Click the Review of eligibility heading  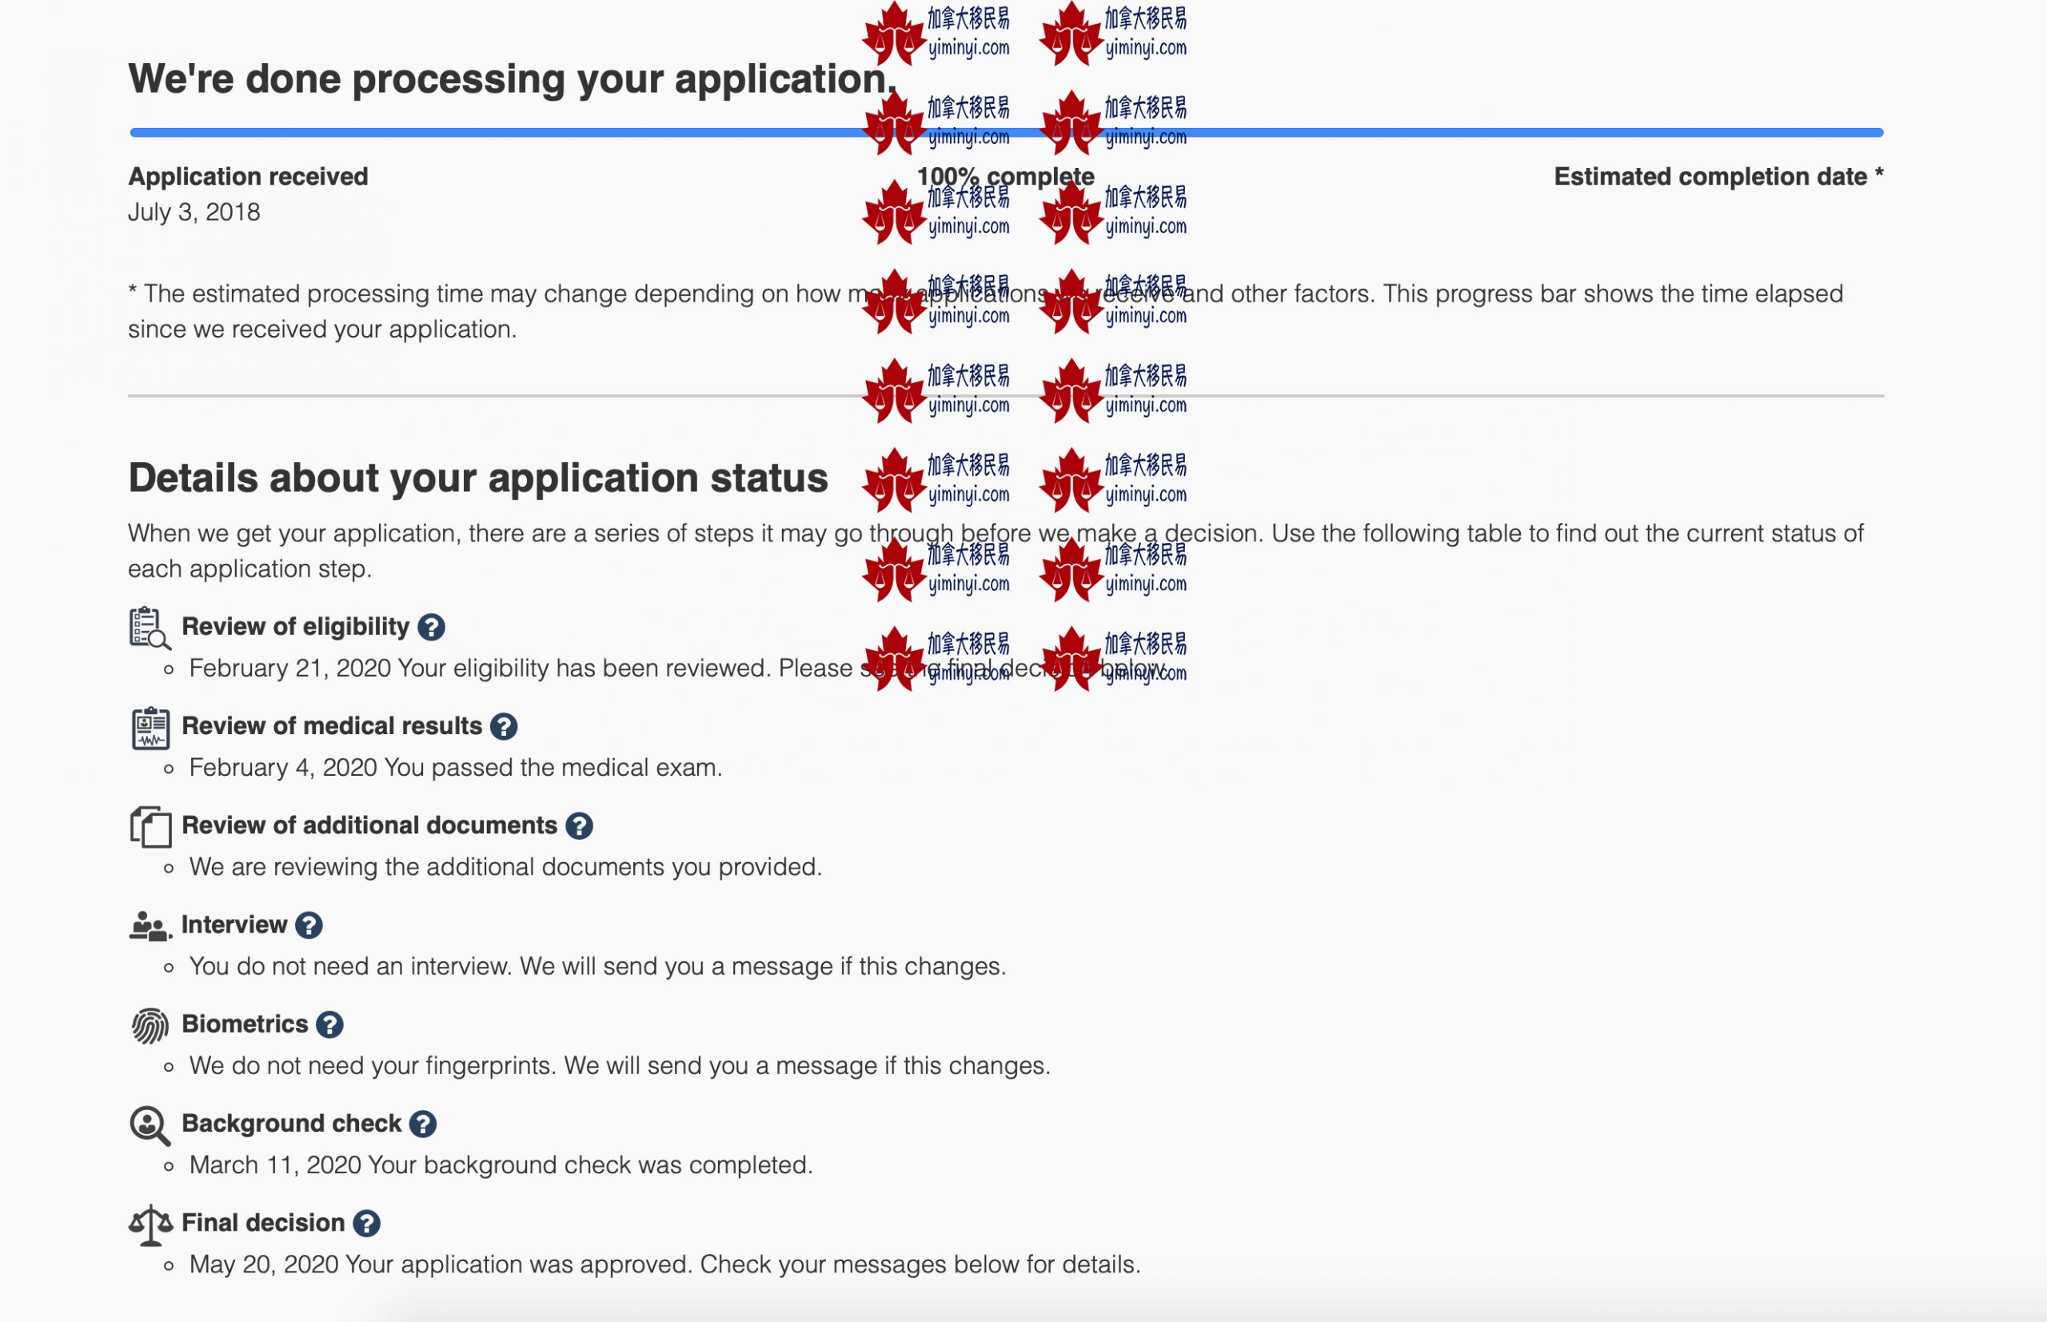point(295,627)
